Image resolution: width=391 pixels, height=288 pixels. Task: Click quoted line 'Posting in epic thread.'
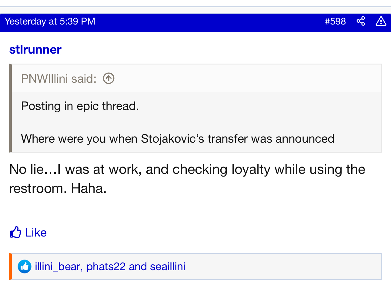coord(80,106)
